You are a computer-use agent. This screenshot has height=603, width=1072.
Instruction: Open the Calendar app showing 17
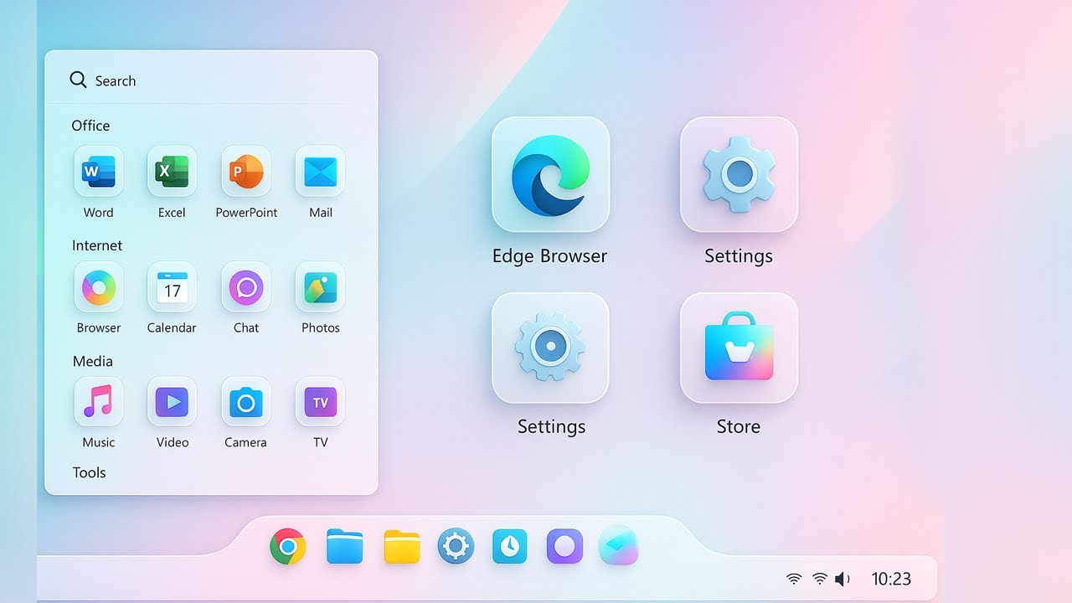click(x=172, y=287)
